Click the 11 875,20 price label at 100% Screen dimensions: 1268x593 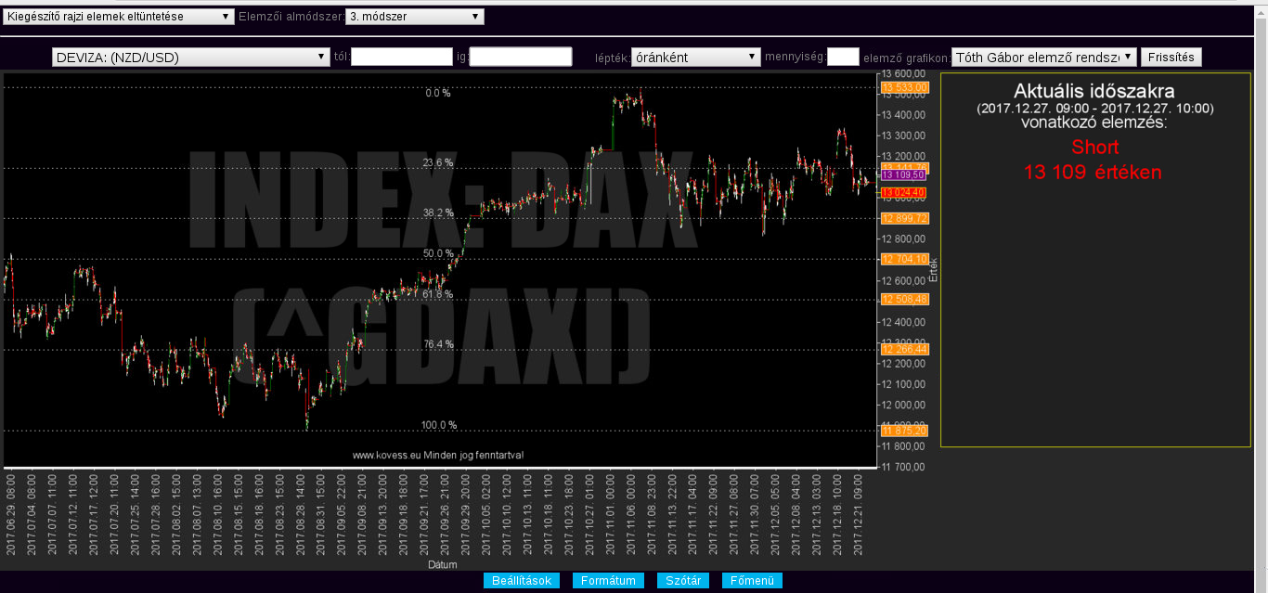[x=904, y=431]
